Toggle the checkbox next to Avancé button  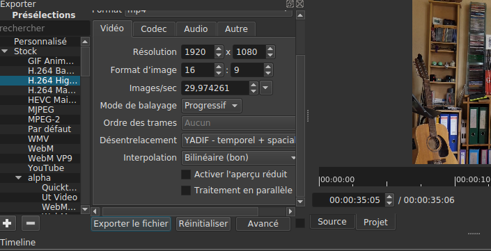300,223
